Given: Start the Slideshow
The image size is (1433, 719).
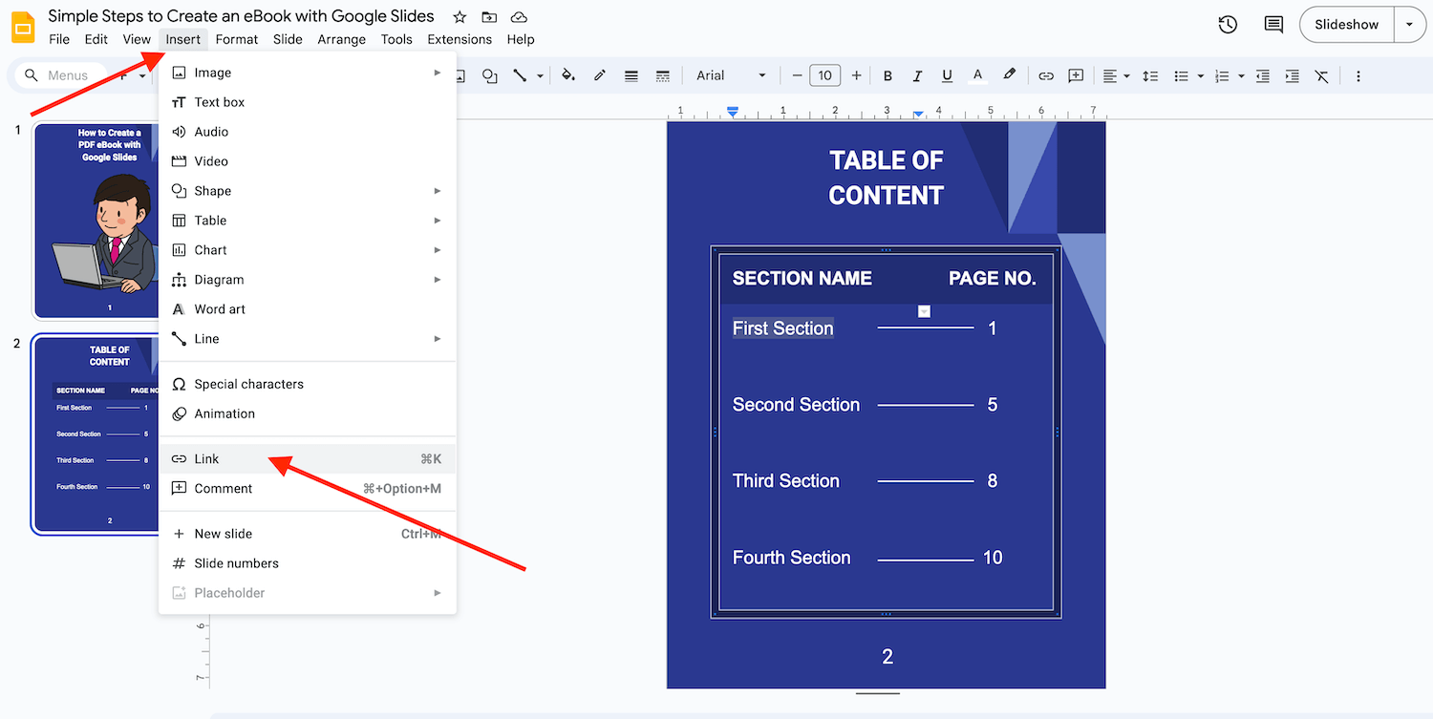Looking at the screenshot, I should click(x=1346, y=25).
